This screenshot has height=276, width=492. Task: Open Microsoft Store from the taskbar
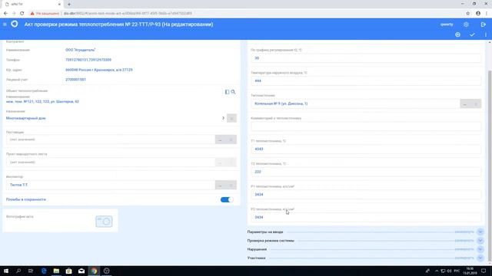[68, 271]
